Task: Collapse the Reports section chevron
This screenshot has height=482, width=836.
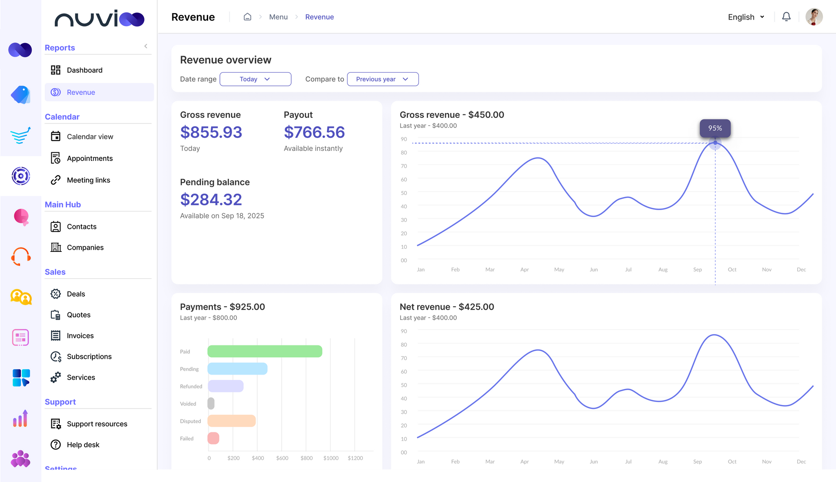Action: 145,46
